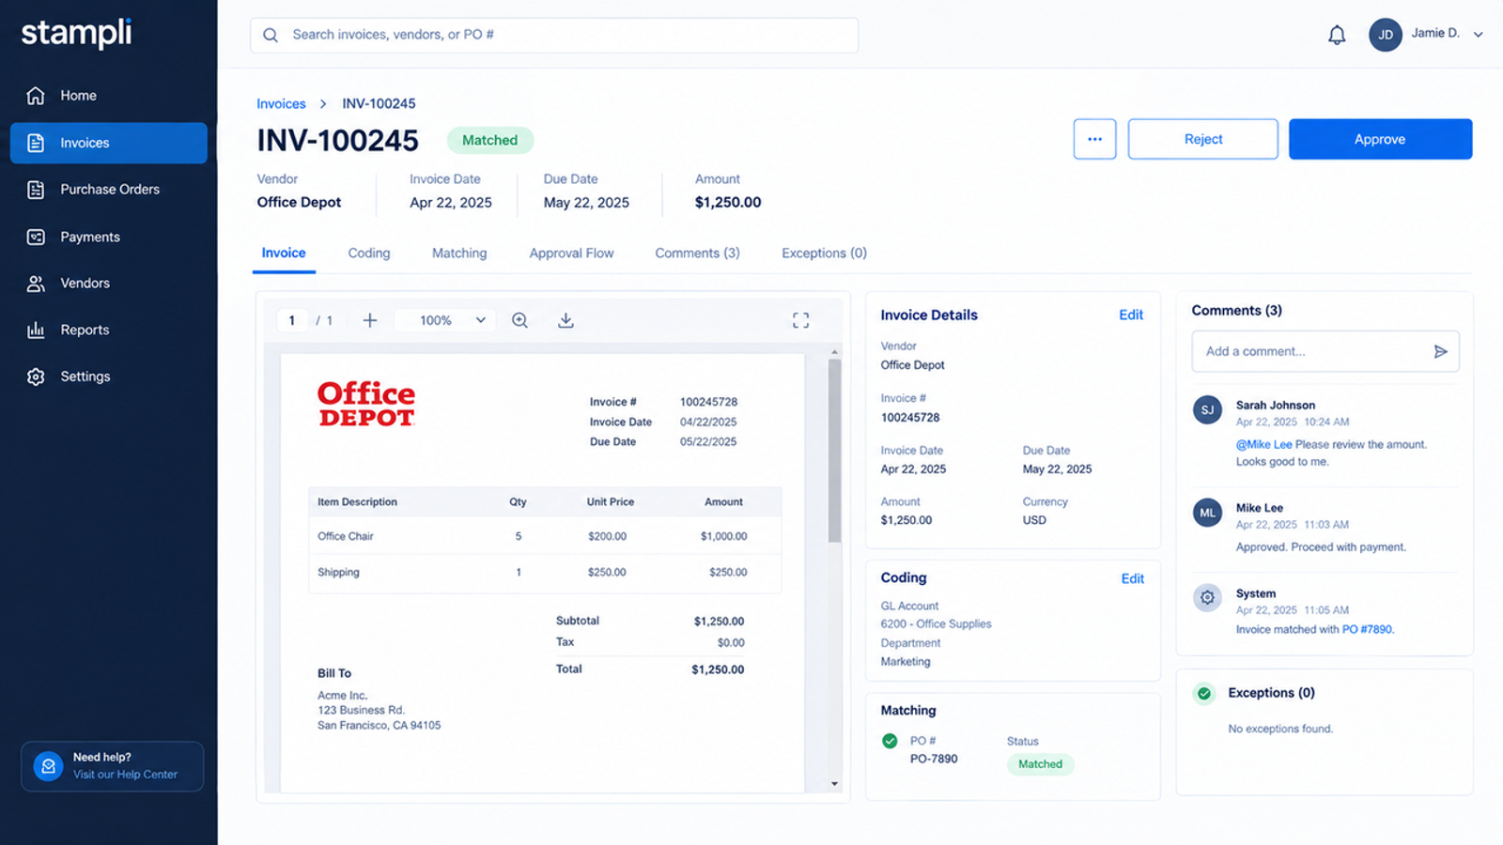
Task: Click the scroll-down arrow in the viewer
Action: coord(834,783)
